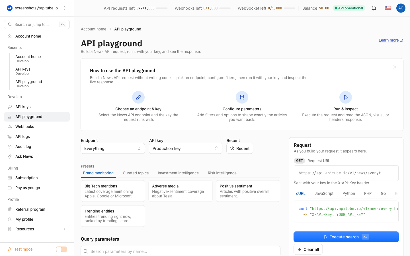Select the Brand monitoring presets tab
This screenshot has height=256, width=410.
(x=98, y=173)
